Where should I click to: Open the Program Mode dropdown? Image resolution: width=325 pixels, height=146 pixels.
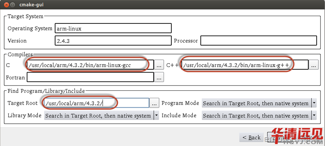[x=259, y=103]
